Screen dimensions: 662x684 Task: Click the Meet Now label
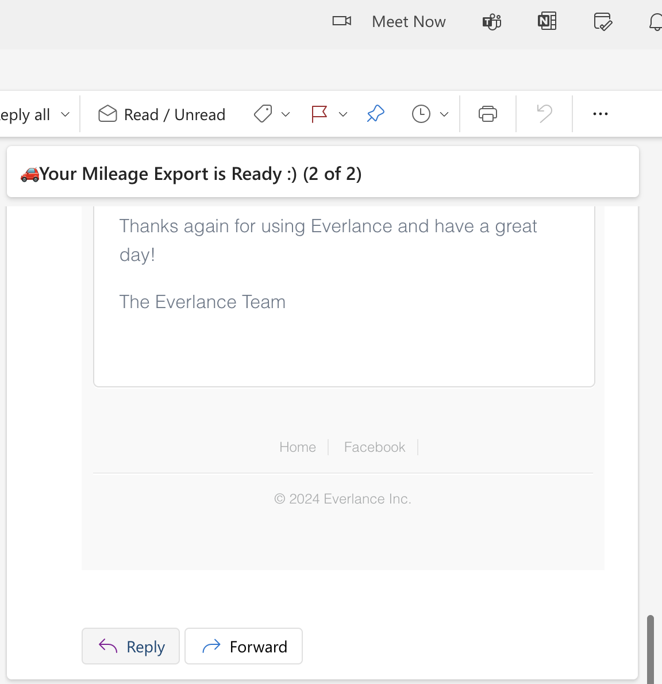click(409, 22)
